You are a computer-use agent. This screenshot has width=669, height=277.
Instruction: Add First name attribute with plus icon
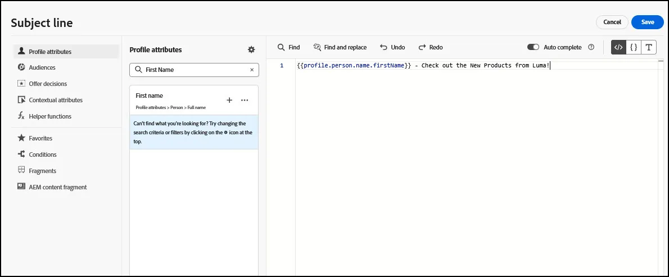coord(229,100)
